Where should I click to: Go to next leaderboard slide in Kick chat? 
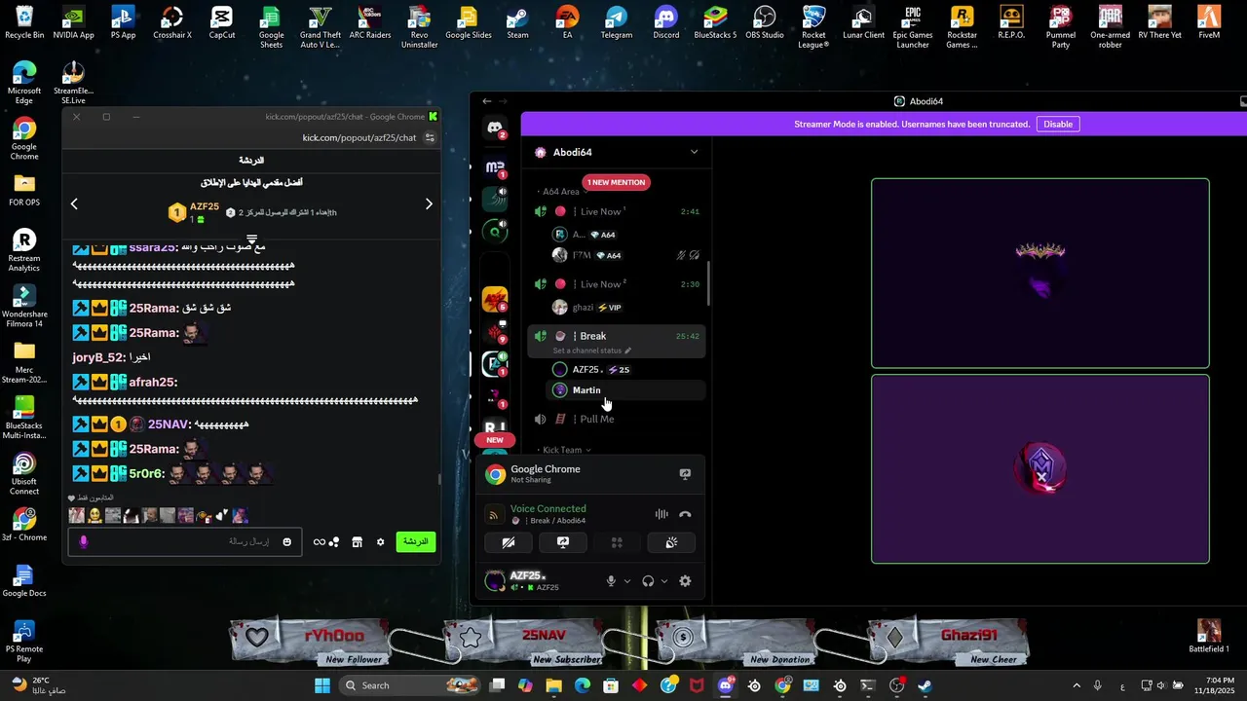[429, 203]
